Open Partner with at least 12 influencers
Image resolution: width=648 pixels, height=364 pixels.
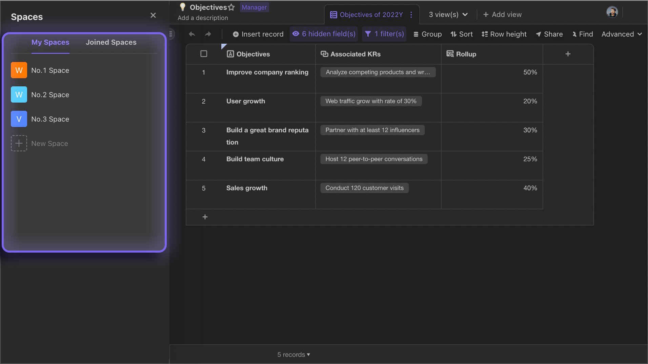tap(372, 130)
